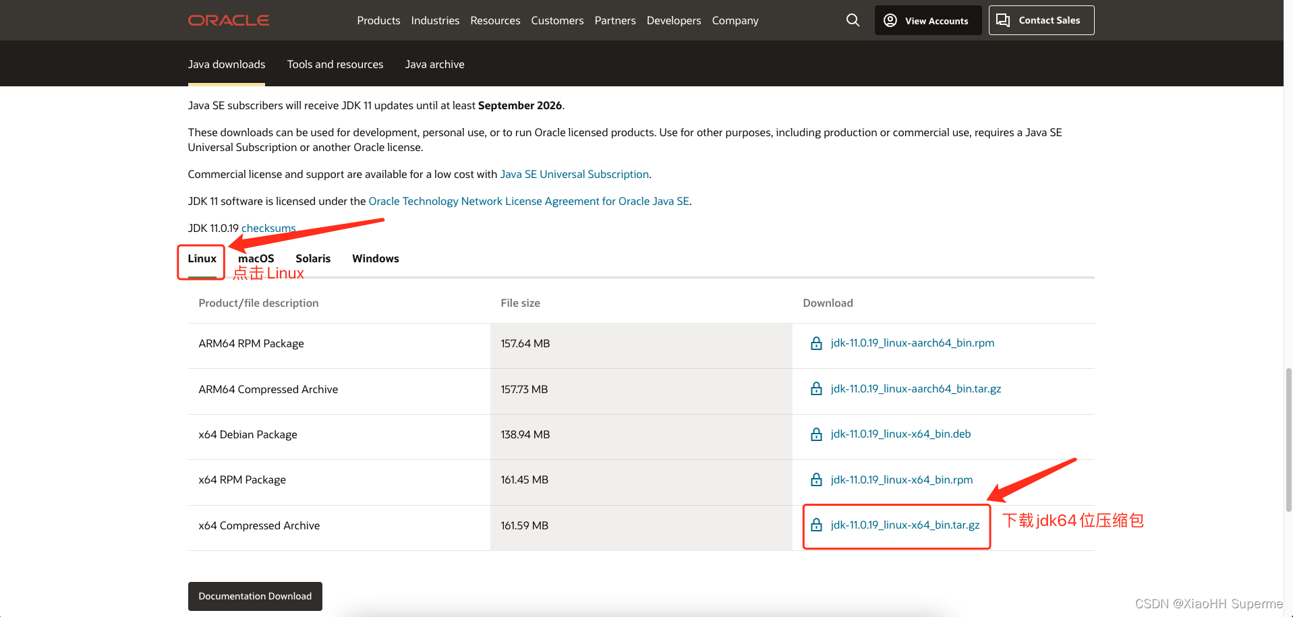Switch to Tools and resources tab
1293x617 pixels.
click(335, 64)
